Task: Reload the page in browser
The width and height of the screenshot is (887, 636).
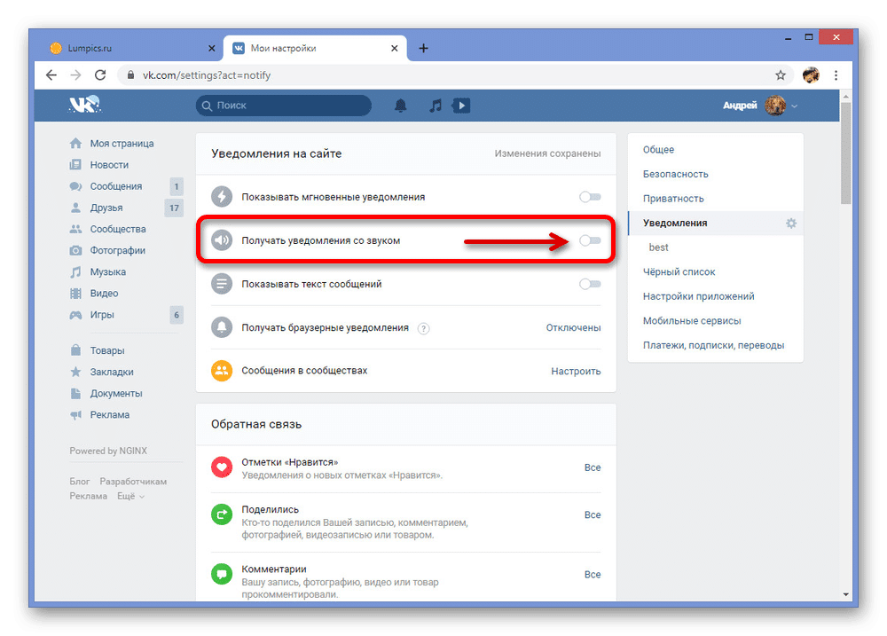Action: 100,75
